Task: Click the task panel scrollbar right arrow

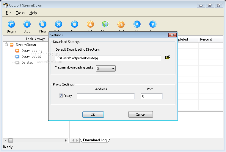Action: pyautogui.click(x=66, y=140)
